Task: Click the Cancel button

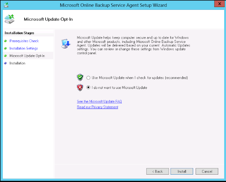Action: pos(207,171)
